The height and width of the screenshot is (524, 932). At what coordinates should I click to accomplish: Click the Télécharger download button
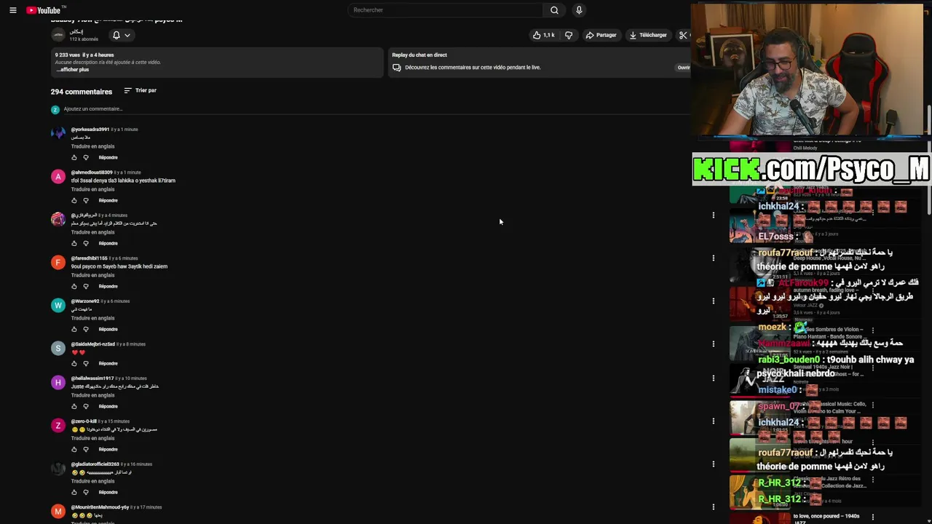tap(648, 35)
